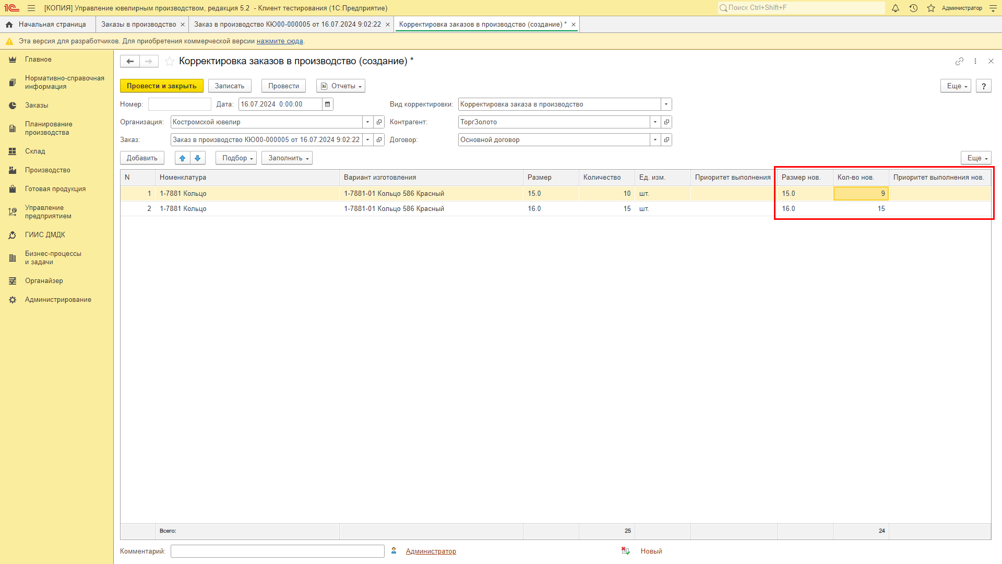Focus the search field Поиск Ctrl+Shift+F
The height and width of the screenshot is (564, 1002).
click(x=801, y=8)
